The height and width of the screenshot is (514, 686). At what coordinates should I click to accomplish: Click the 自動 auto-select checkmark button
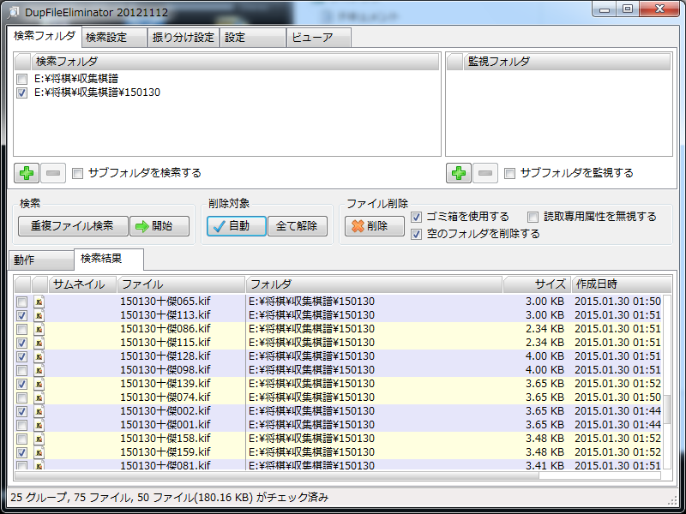235,226
